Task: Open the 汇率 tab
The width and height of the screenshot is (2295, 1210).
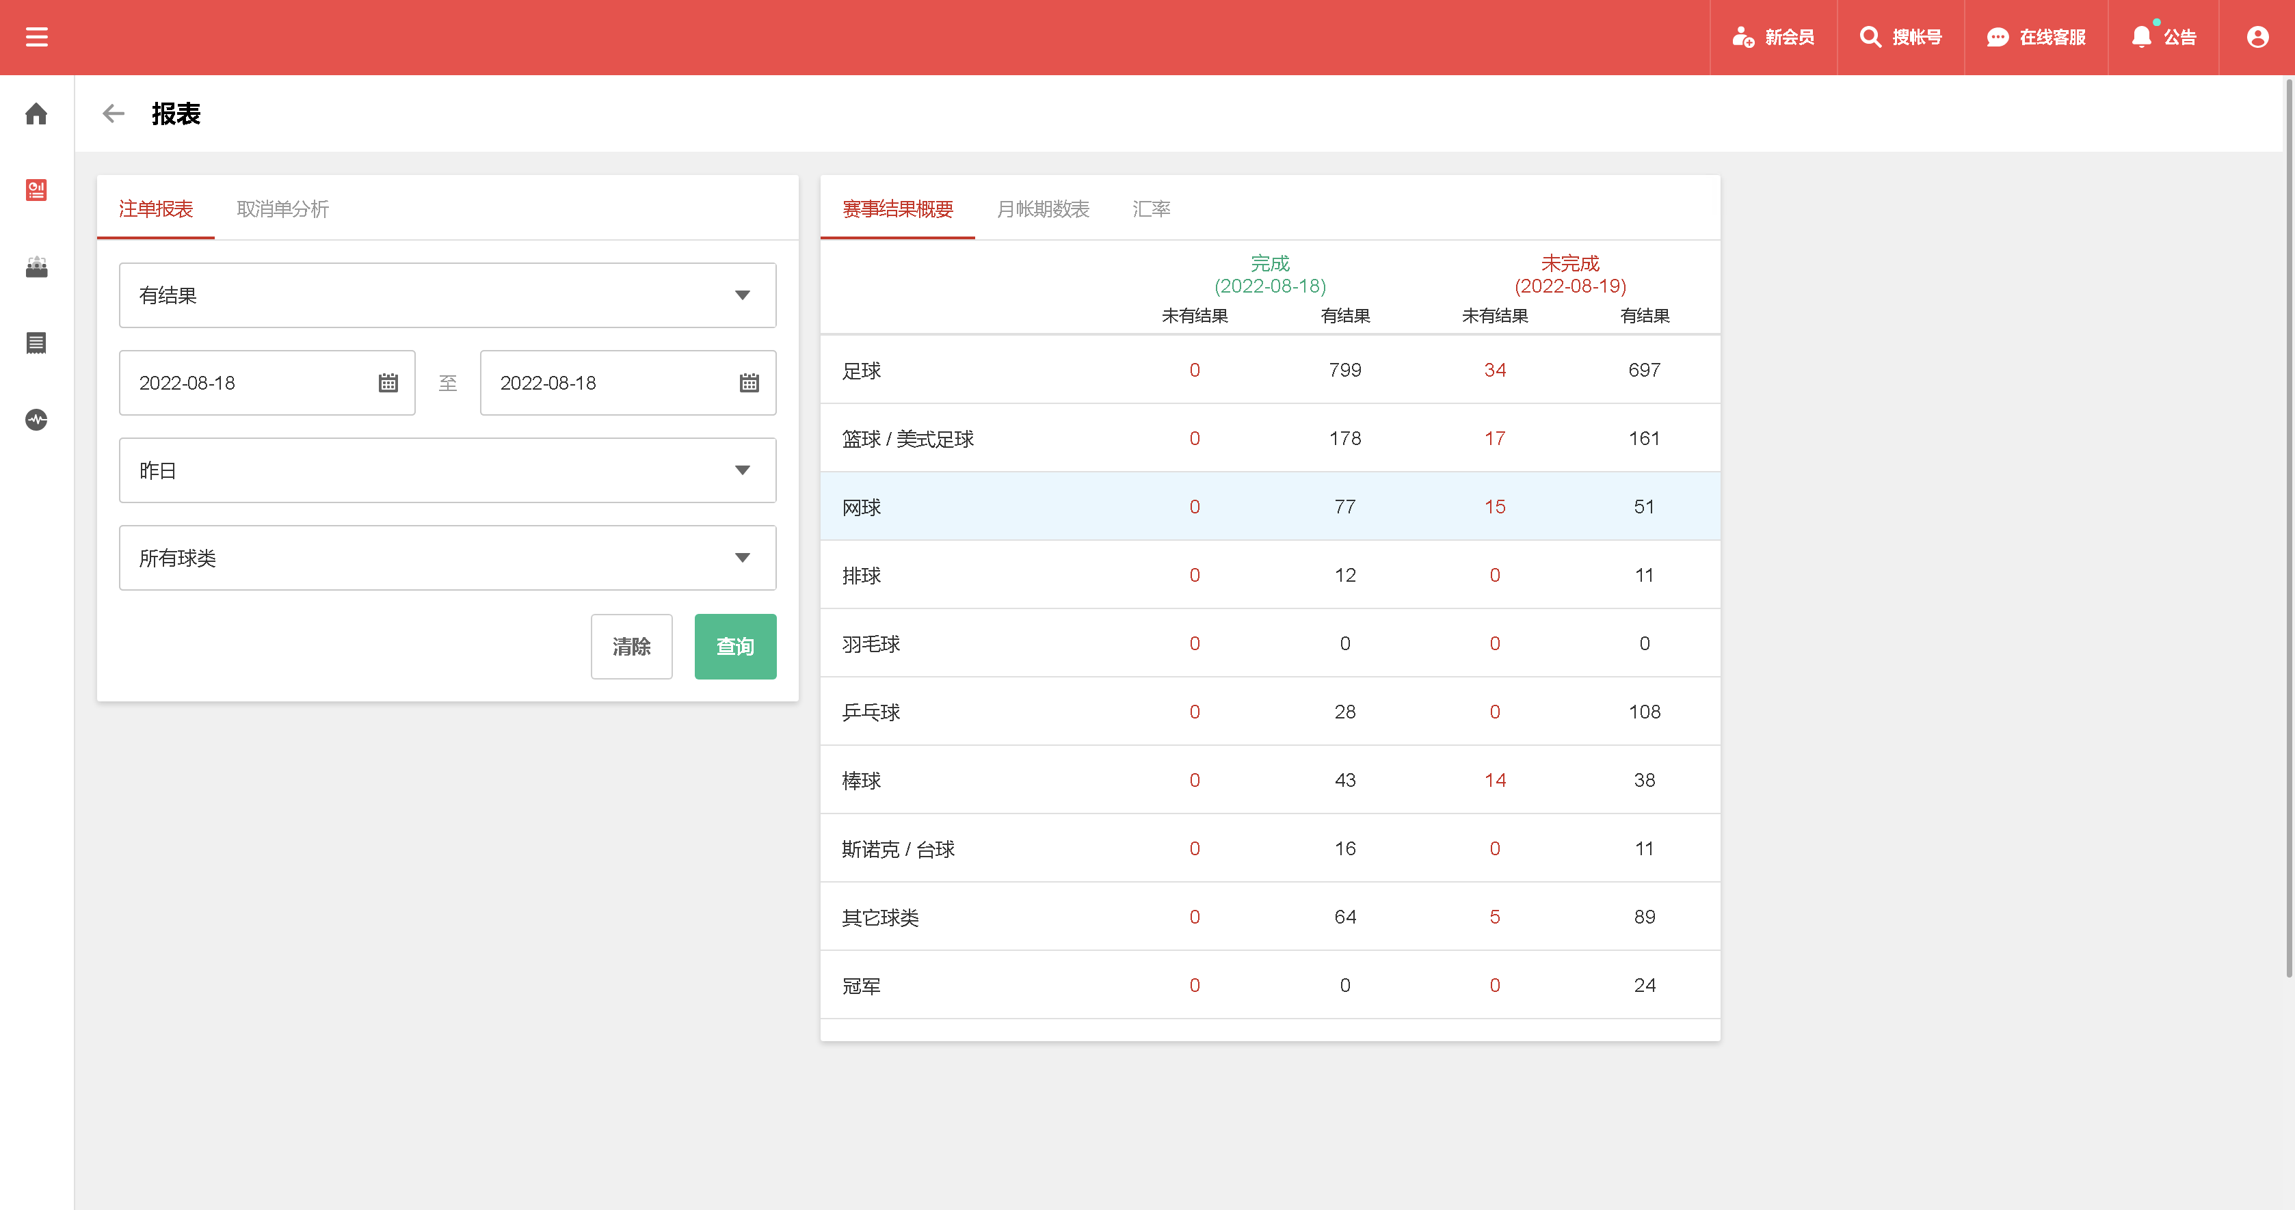Action: click(1151, 209)
